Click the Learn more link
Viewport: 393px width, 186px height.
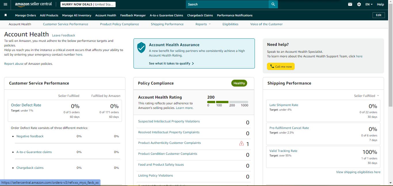coord(184,108)
